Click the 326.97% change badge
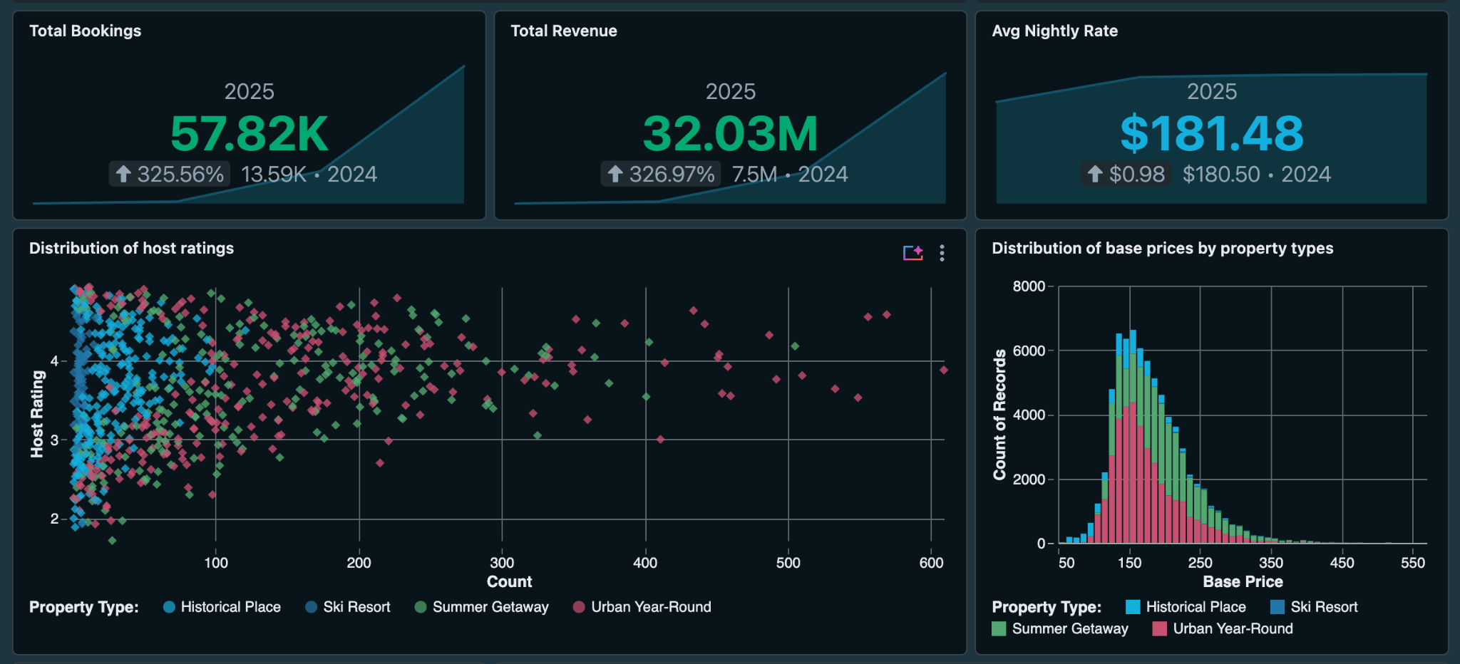 tap(661, 174)
